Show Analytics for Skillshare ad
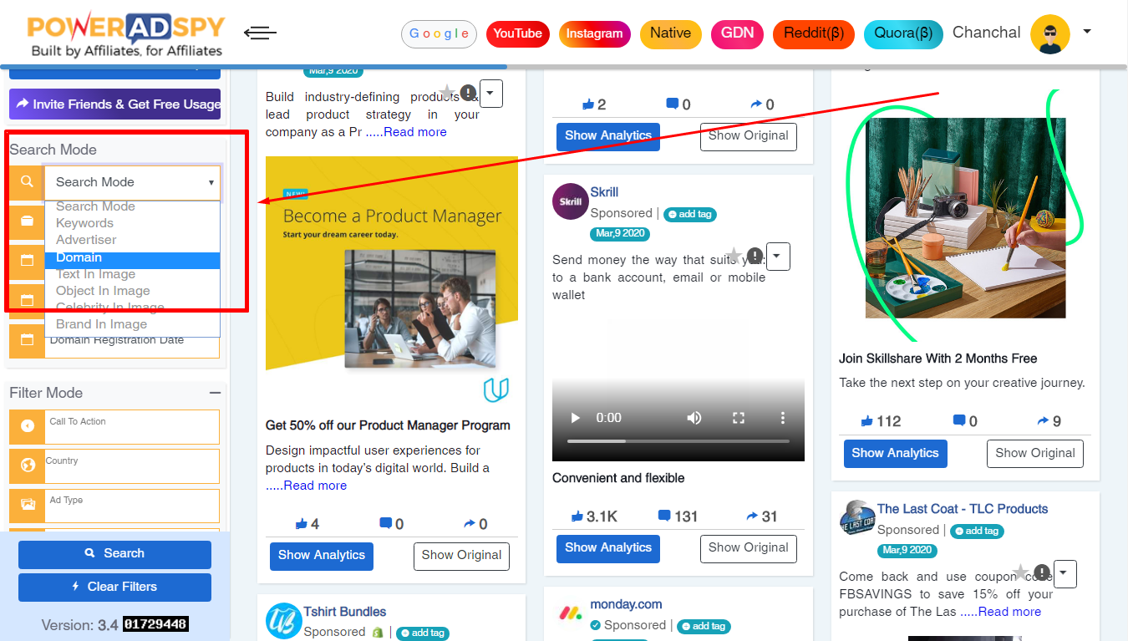 tap(895, 454)
